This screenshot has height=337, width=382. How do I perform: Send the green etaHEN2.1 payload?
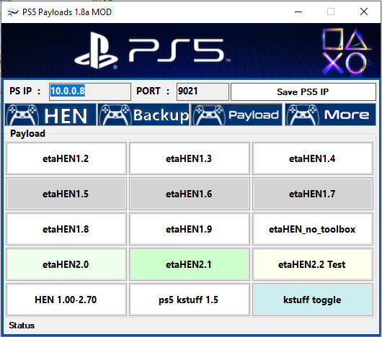pyautogui.click(x=190, y=264)
